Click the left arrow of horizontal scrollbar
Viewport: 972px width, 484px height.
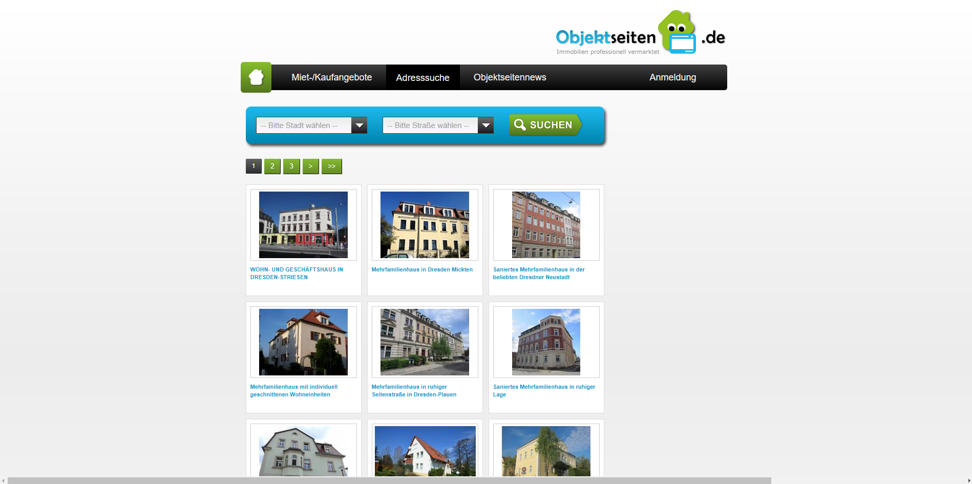pyautogui.click(x=3, y=480)
